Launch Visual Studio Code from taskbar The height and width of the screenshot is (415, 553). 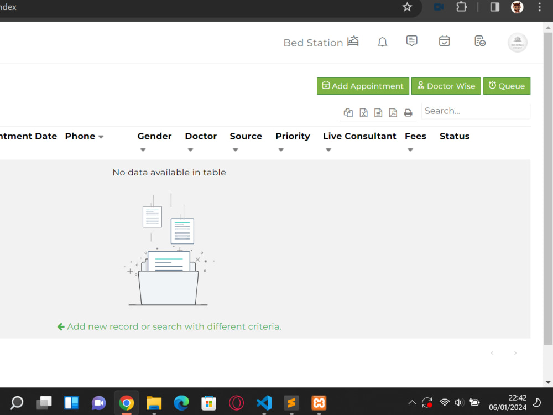click(264, 403)
